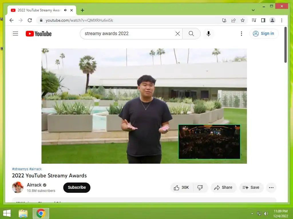Bookmark this tab with star icon
The height and width of the screenshot is (219, 293).
pyautogui.click(x=243, y=20)
